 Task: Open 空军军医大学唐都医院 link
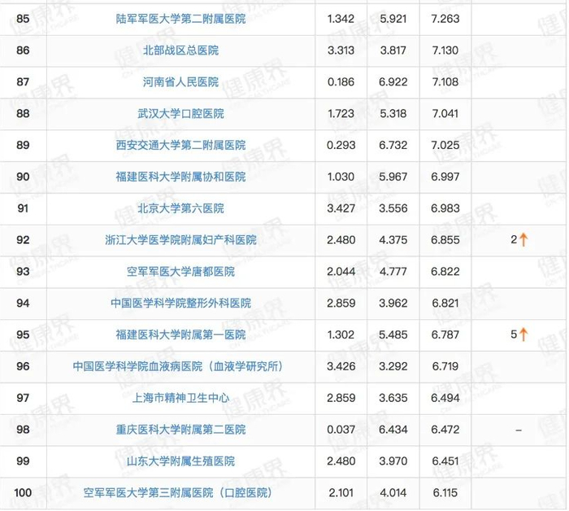(180, 271)
